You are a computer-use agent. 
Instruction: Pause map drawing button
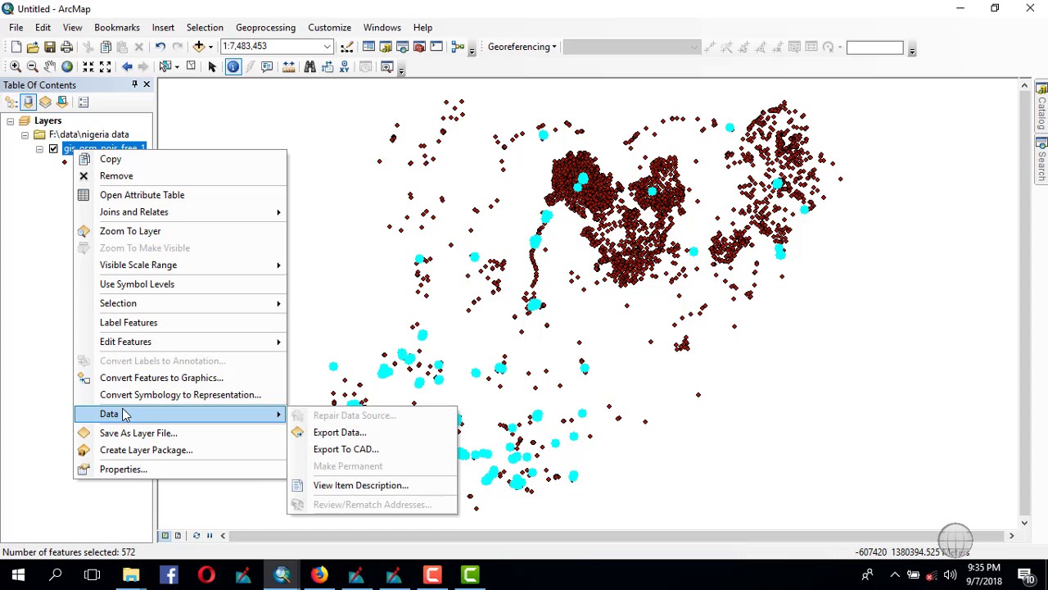[210, 536]
